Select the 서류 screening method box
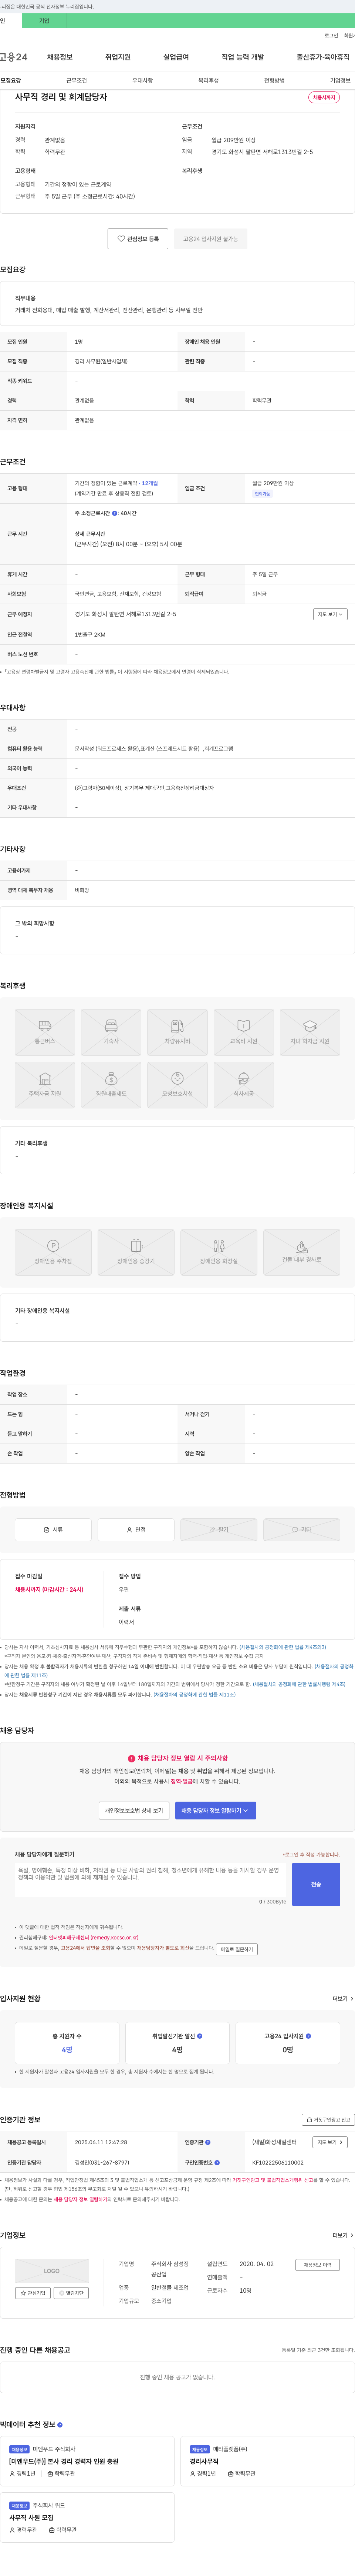This screenshot has height=2576, width=355. pyautogui.click(x=53, y=1529)
